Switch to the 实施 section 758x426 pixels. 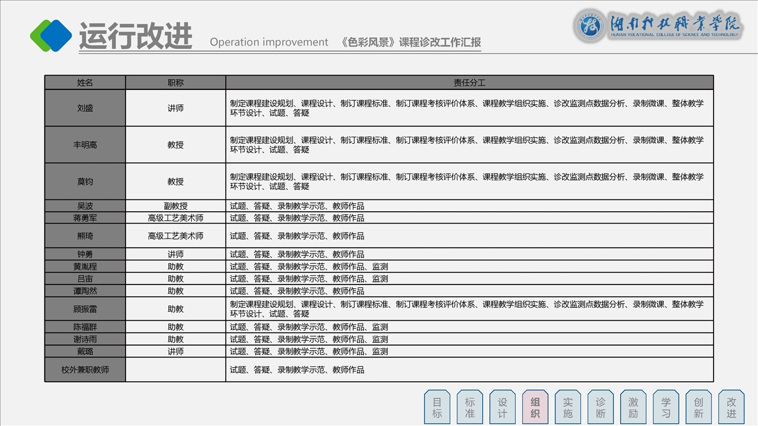point(568,408)
